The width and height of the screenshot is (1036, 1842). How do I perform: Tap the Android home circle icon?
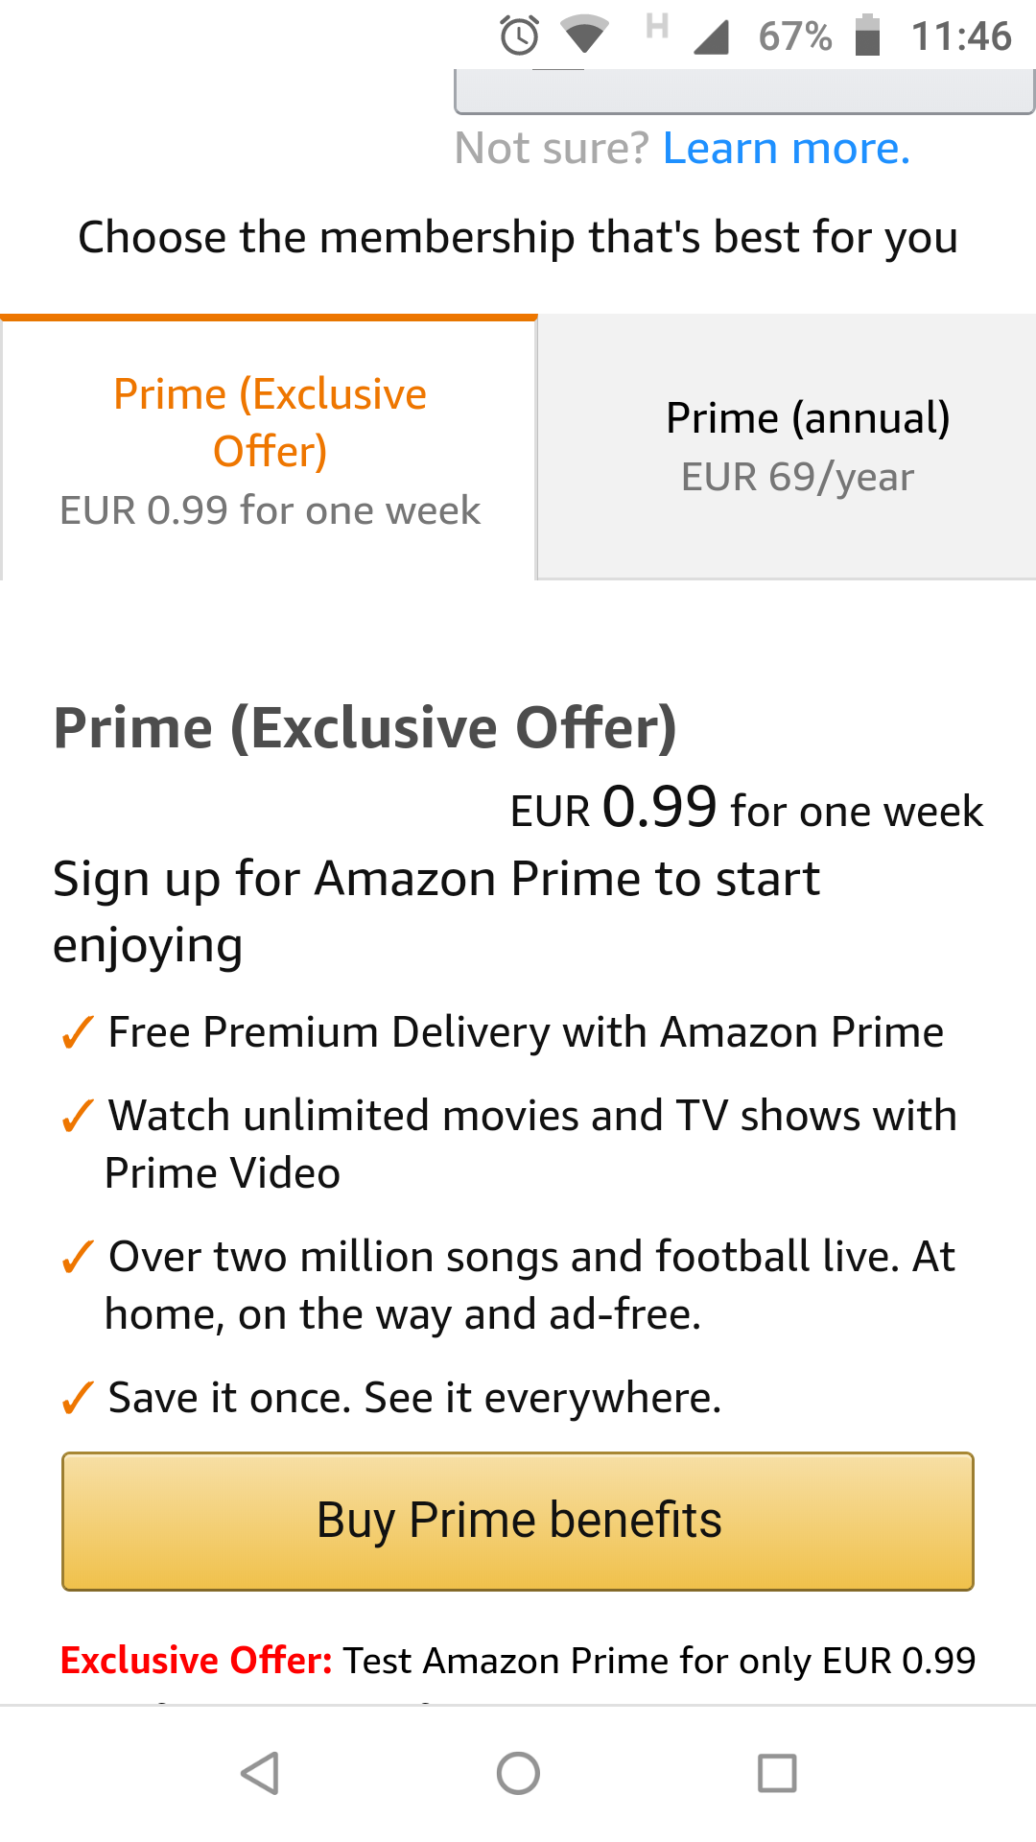coord(518,1773)
